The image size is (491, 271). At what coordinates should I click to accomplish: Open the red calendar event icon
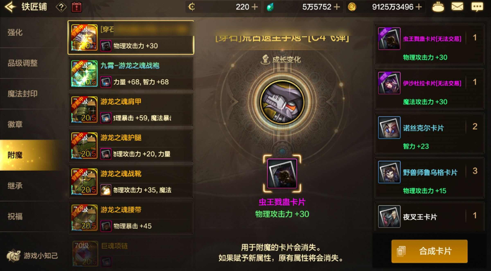tap(76, 7)
